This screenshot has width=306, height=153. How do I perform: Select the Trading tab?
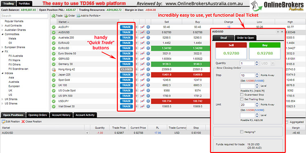[x=9, y=4]
